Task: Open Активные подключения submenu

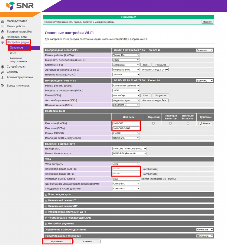Action: [18, 60]
